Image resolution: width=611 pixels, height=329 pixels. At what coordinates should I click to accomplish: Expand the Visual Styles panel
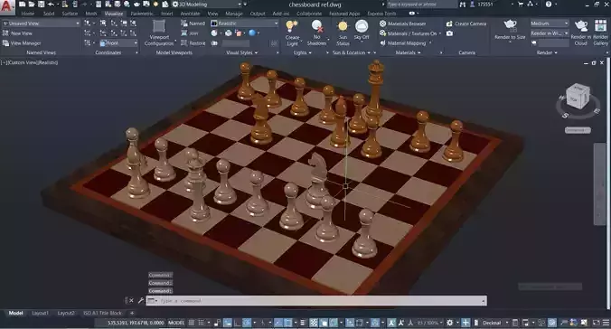242,52
